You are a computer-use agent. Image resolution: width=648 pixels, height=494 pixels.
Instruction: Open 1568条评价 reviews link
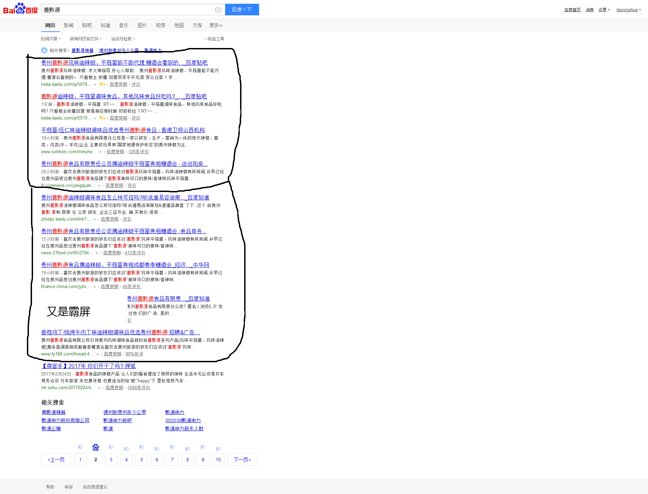click(139, 388)
